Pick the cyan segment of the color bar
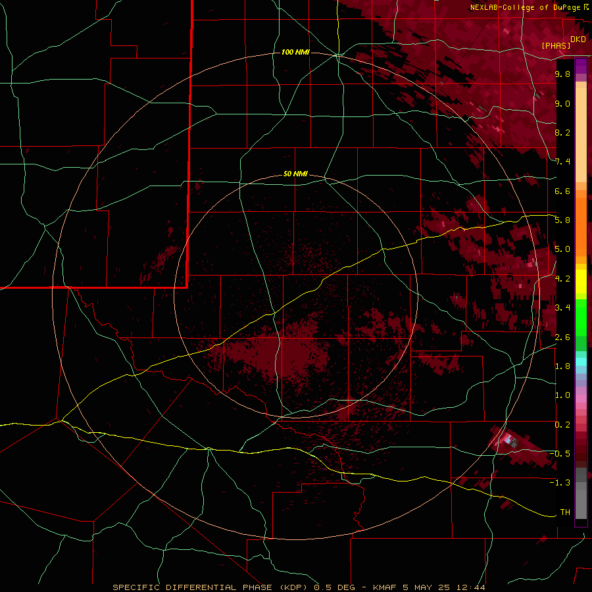Image resolution: width=592 pixels, height=592 pixels. coord(581,362)
